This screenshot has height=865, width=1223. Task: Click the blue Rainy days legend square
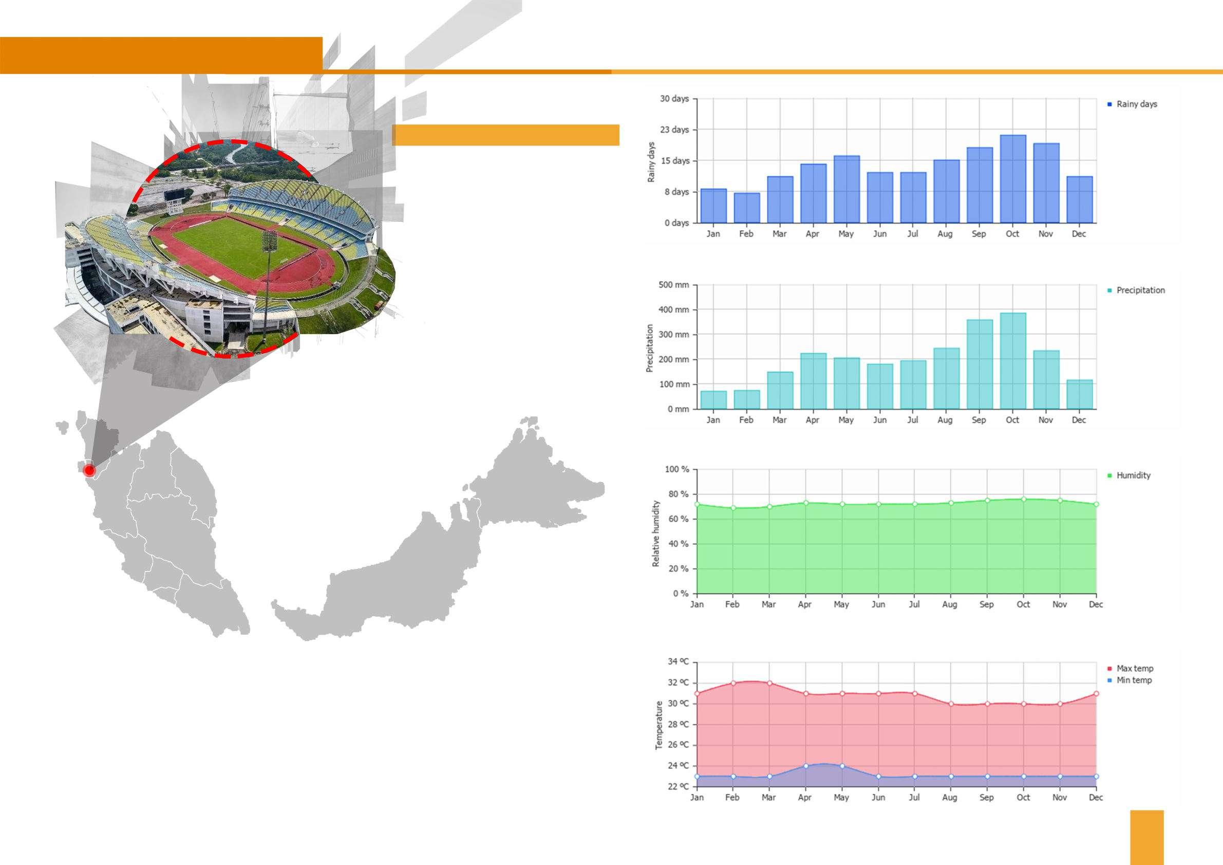click(x=1109, y=104)
